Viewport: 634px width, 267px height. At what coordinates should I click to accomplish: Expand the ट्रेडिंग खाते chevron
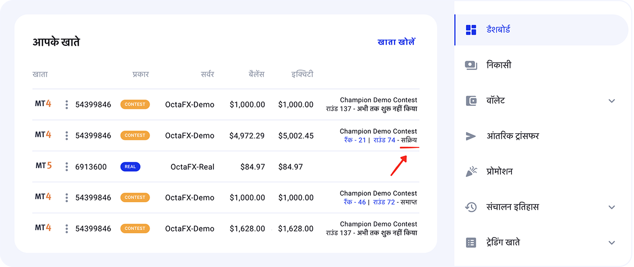coord(612,242)
